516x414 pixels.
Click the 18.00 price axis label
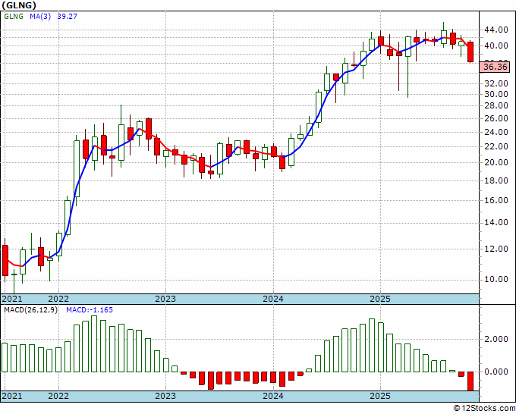(496, 180)
